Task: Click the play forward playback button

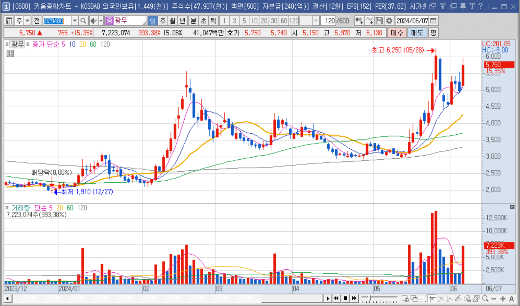Action: (x=328, y=299)
